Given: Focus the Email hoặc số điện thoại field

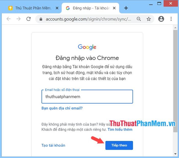Looking at the screenshot, I should (87, 97).
